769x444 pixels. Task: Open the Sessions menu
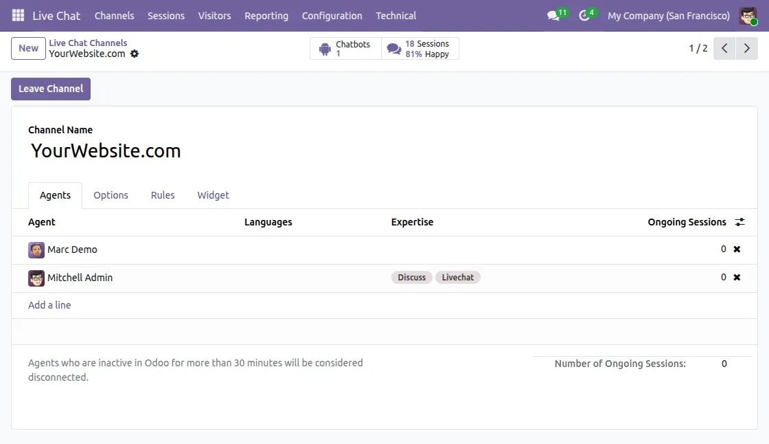click(166, 16)
